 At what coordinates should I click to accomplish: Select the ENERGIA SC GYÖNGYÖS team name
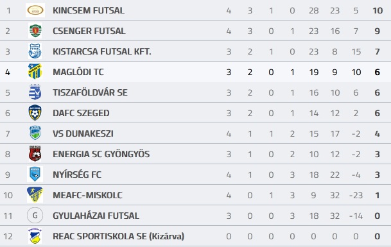pyautogui.click(x=101, y=154)
